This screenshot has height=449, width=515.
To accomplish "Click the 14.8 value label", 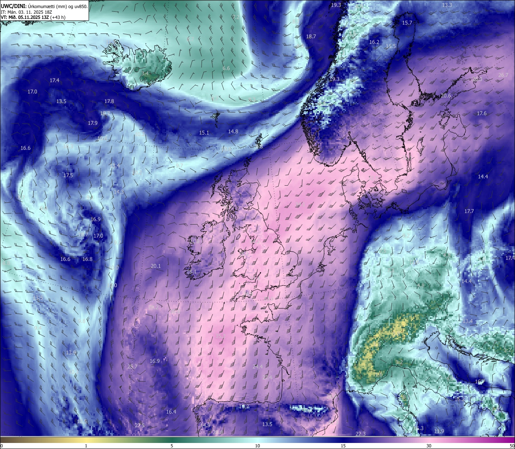I will (233, 131).
